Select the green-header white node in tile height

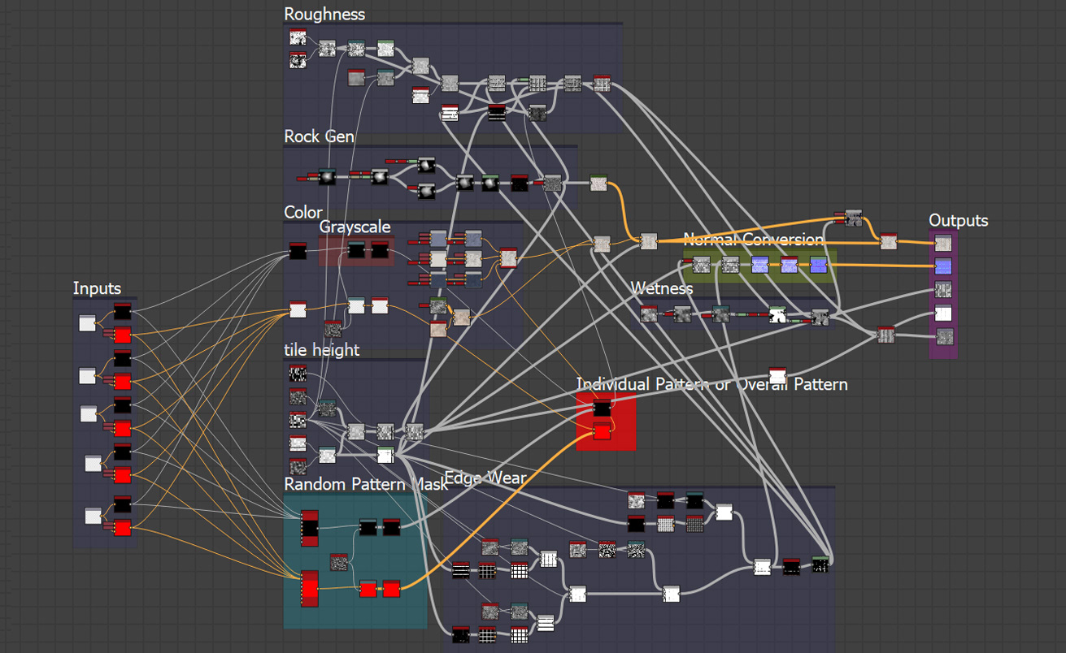tap(385, 454)
